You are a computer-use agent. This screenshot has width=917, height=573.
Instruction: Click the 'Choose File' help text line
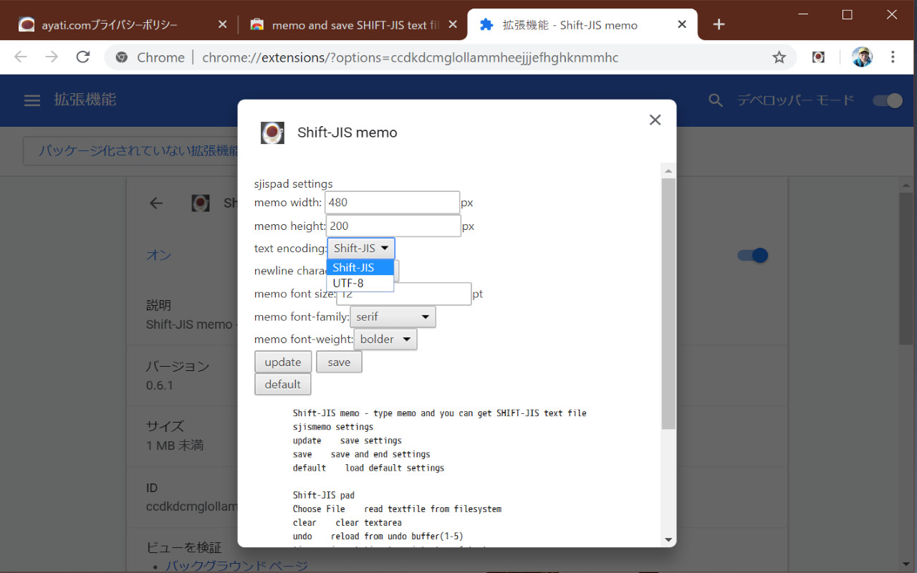click(x=397, y=509)
